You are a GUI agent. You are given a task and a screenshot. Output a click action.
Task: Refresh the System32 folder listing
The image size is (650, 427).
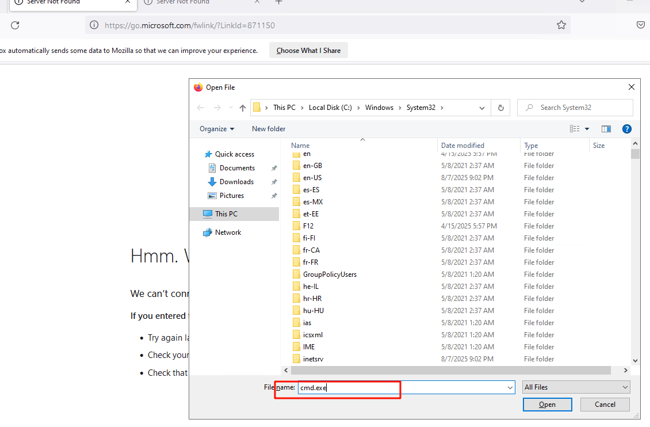click(500, 108)
